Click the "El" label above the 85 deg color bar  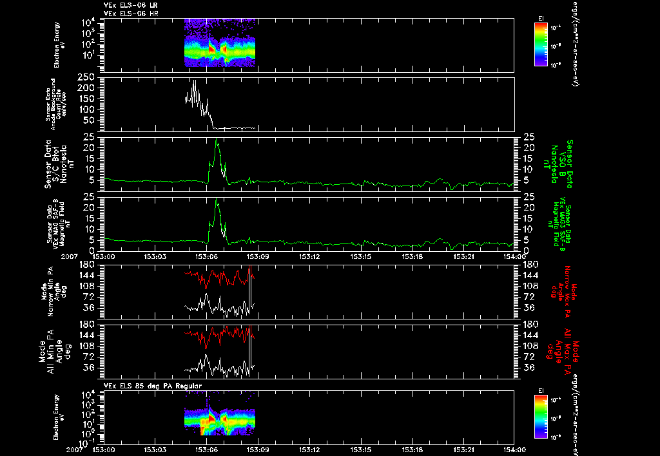point(541,391)
